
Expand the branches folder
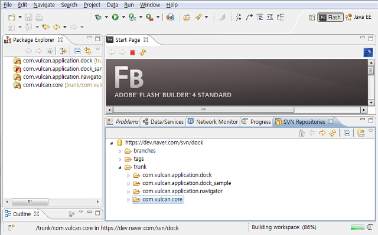coord(120,151)
